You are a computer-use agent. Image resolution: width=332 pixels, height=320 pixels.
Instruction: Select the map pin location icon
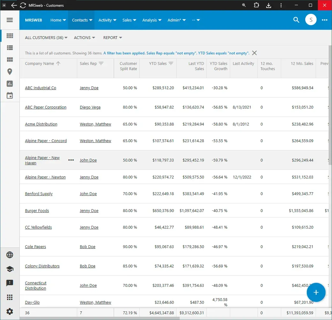coord(10,72)
